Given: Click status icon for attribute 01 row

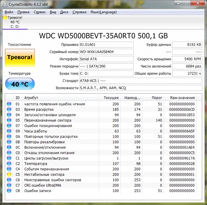Looking at the screenshot, I should tap(9, 104).
